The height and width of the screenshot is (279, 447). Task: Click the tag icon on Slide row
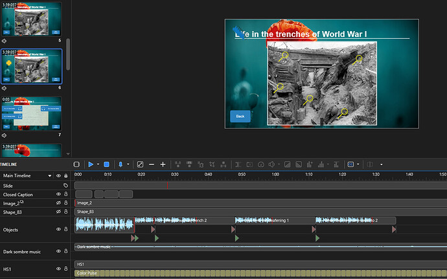(65, 185)
